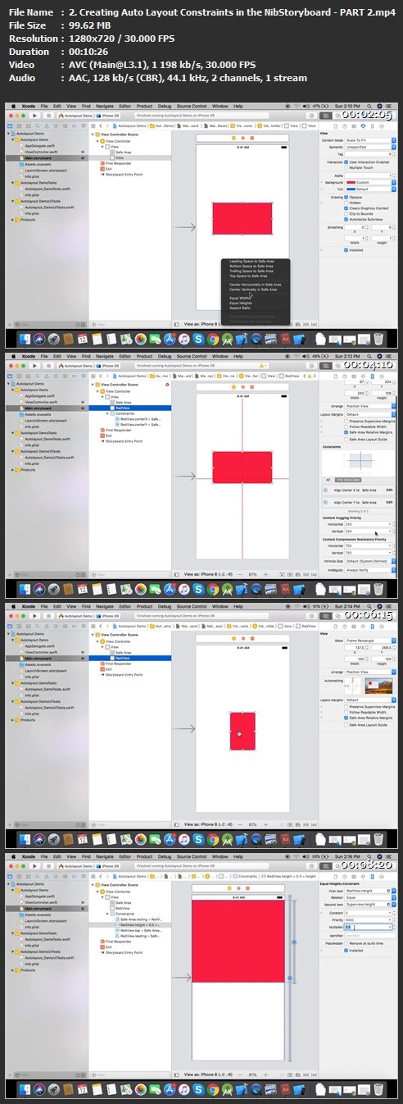Open the Content Mode Scale To Fill dropdown
This screenshot has width=403, height=1104.
[x=370, y=140]
